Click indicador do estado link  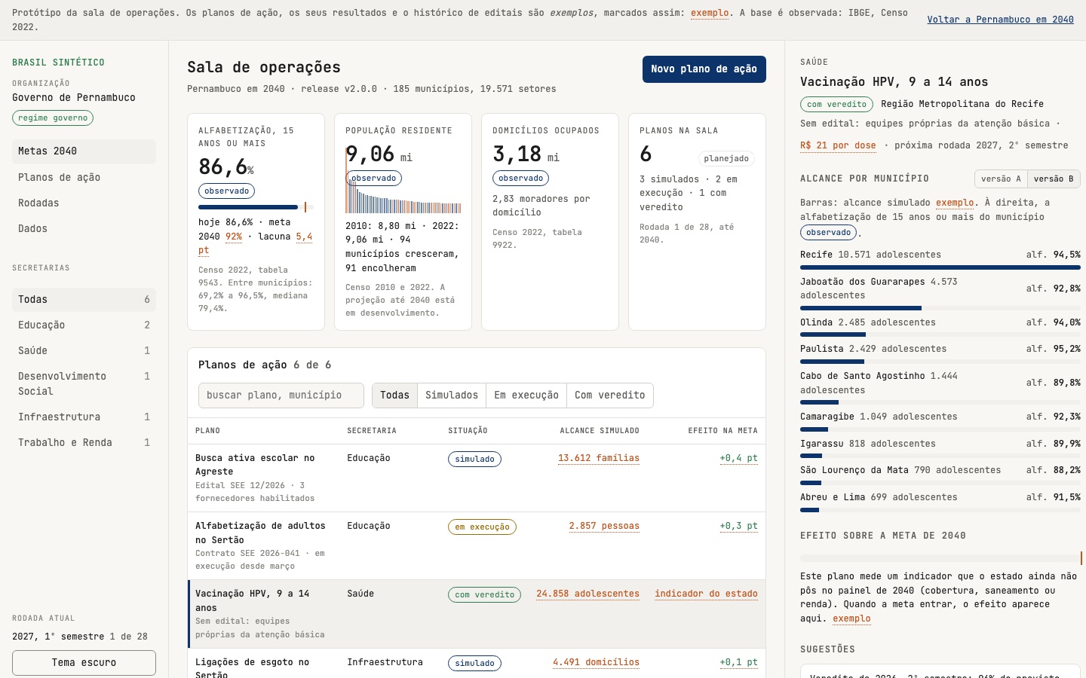point(706,594)
